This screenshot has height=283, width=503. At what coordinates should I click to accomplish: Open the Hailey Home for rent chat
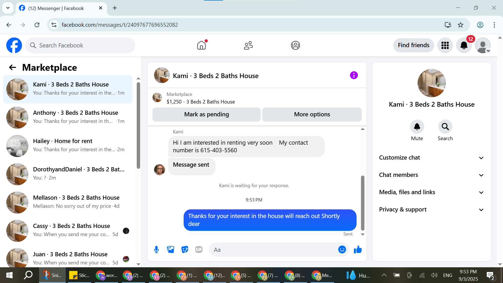coord(68,146)
